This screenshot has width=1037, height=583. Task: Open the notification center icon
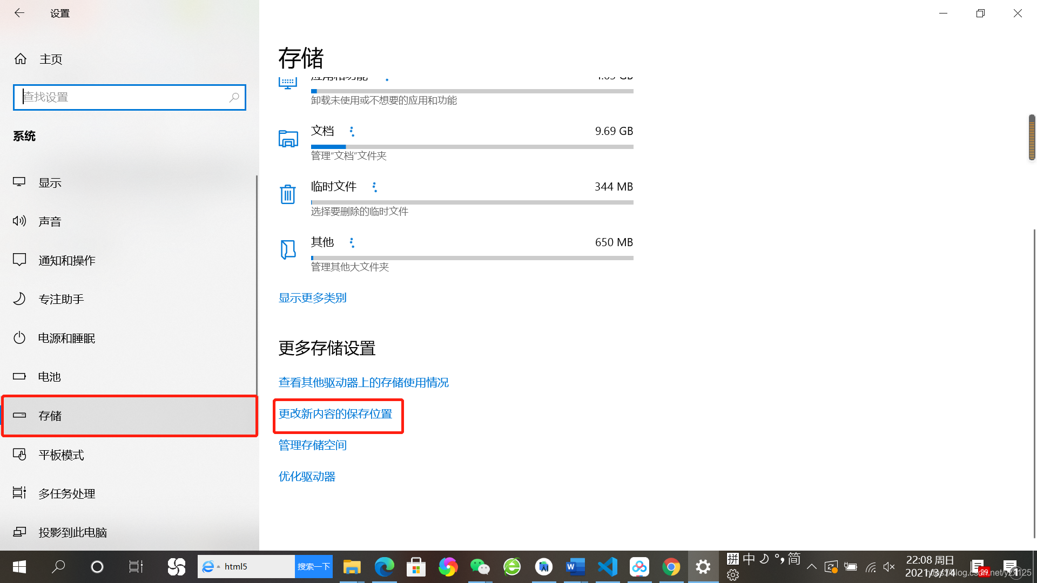[1010, 567]
